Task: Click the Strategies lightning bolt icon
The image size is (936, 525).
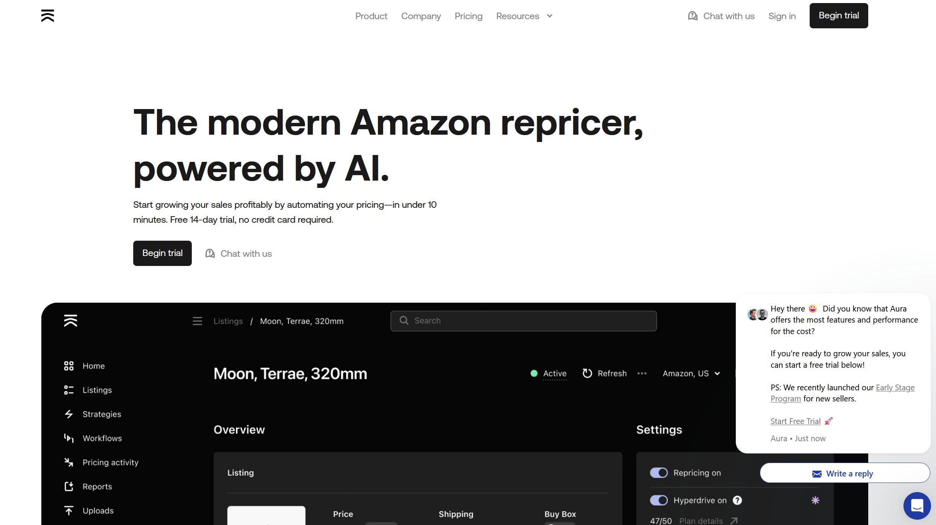Action: click(x=69, y=414)
